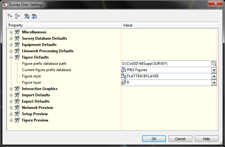225x147 pixels.
Task: Click the collapse all categories toolbar icon
Action: point(18,16)
